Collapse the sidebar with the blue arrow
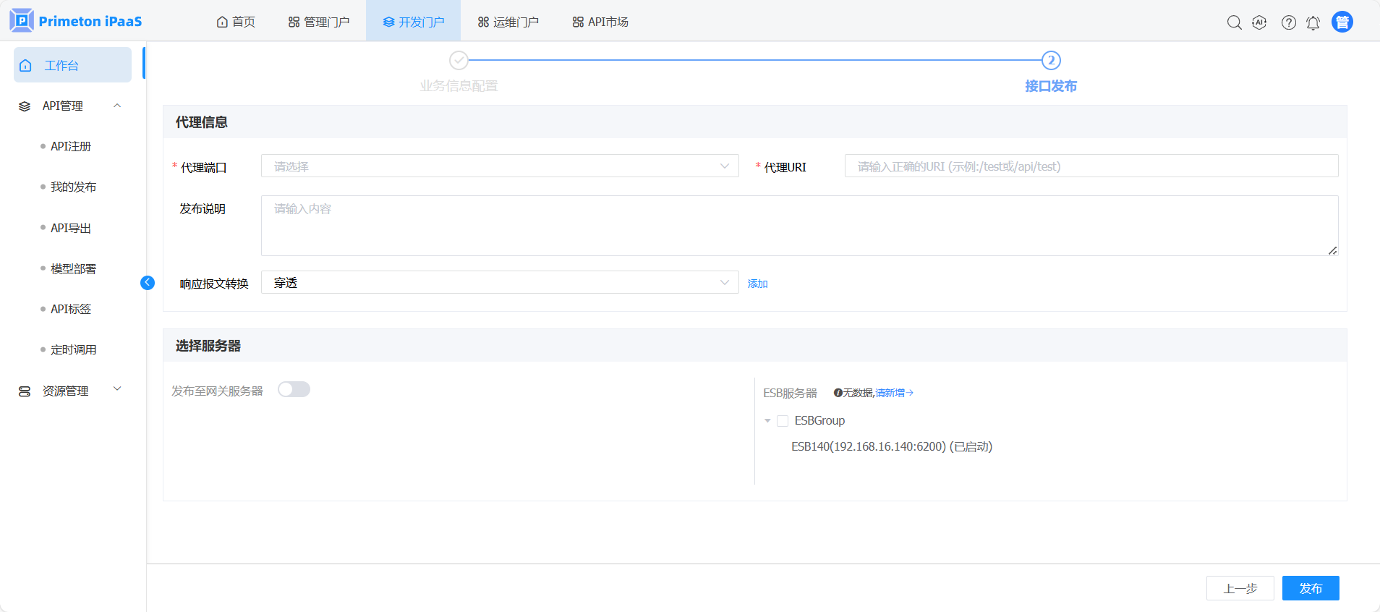 point(148,283)
